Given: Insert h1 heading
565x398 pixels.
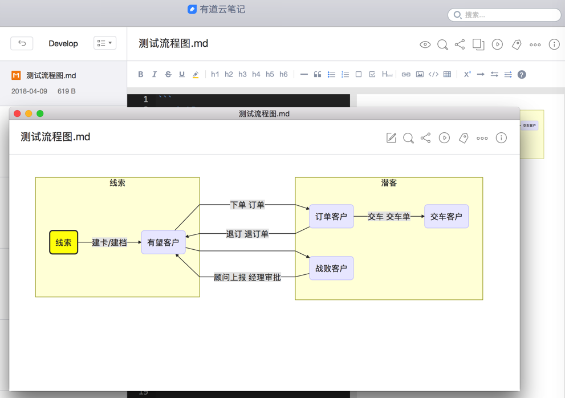Looking at the screenshot, I should pyautogui.click(x=215, y=74).
